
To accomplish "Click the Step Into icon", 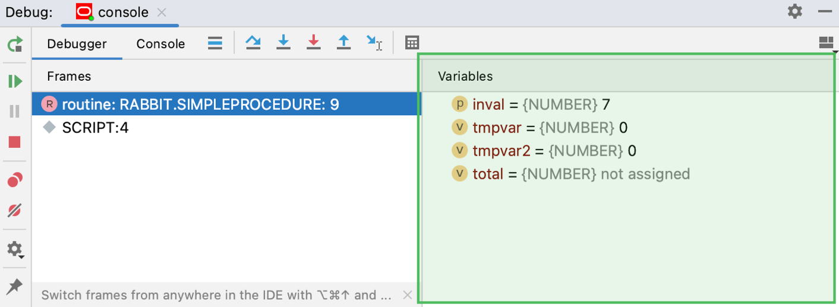I will (283, 43).
